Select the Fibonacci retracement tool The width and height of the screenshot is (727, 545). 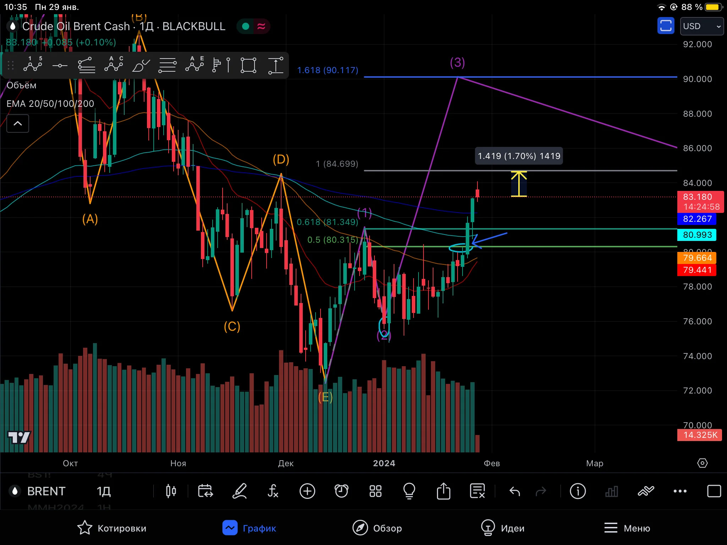pos(87,65)
